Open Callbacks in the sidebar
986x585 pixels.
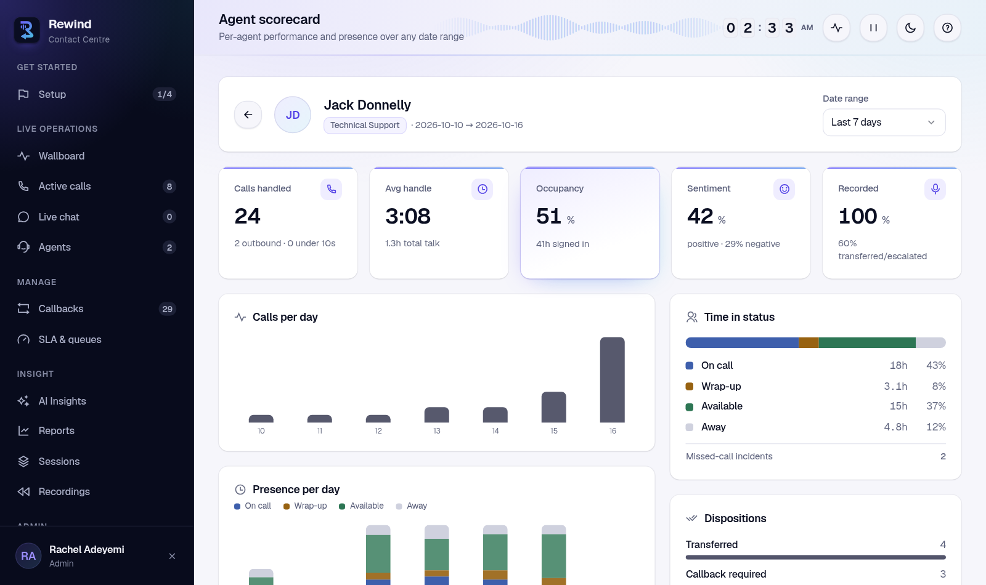pos(97,309)
